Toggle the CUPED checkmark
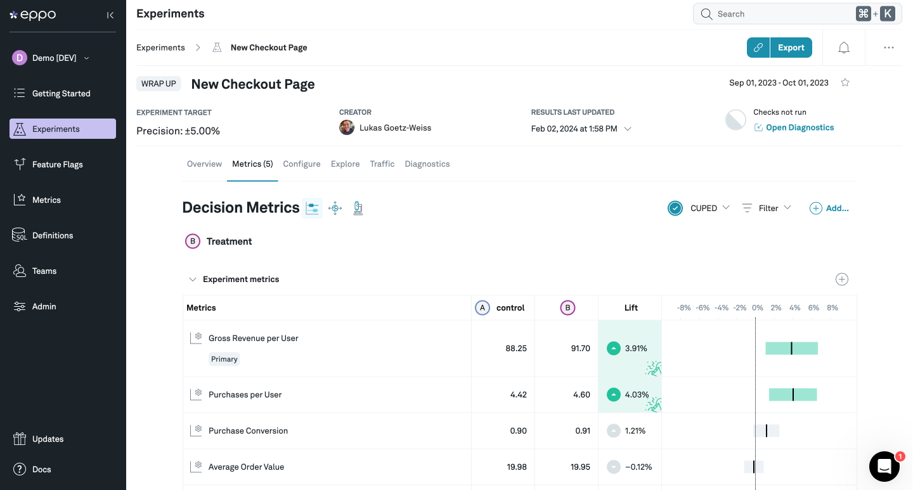 click(675, 208)
